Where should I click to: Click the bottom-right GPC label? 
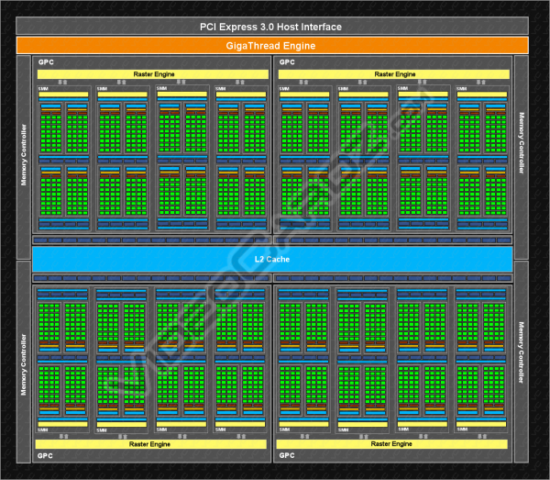(x=287, y=455)
